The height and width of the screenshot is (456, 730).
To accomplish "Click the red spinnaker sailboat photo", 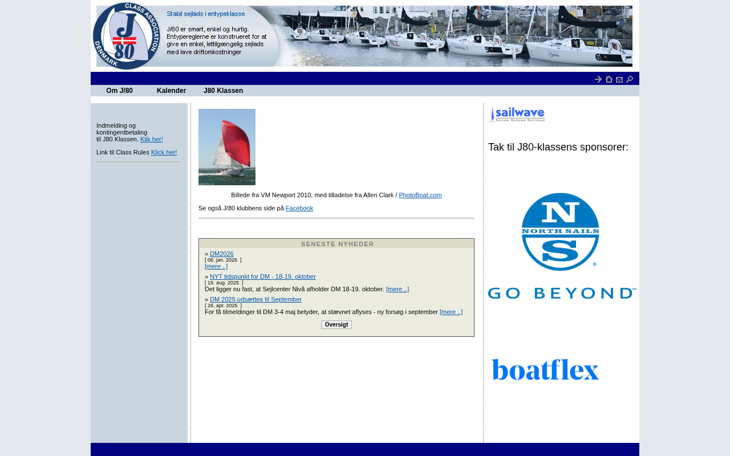I will pos(227,147).
